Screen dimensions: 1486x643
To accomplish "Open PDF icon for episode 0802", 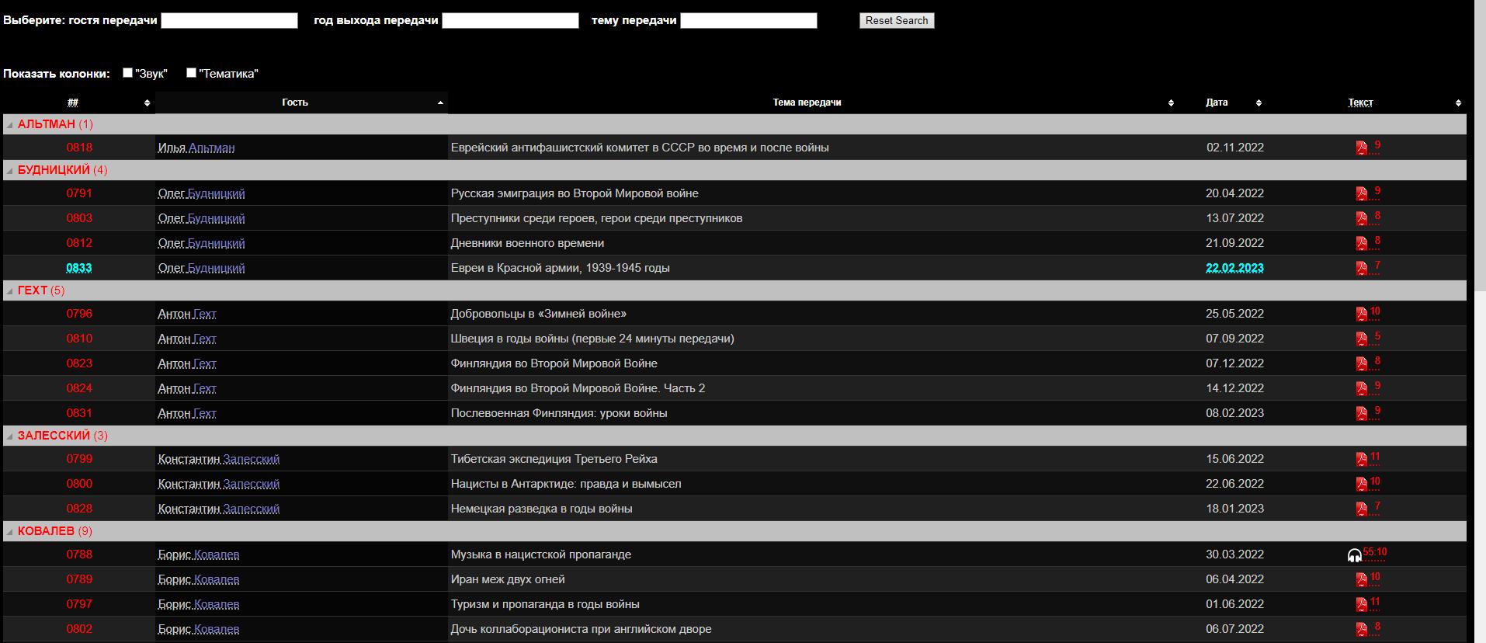I will (x=1361, y=629).
